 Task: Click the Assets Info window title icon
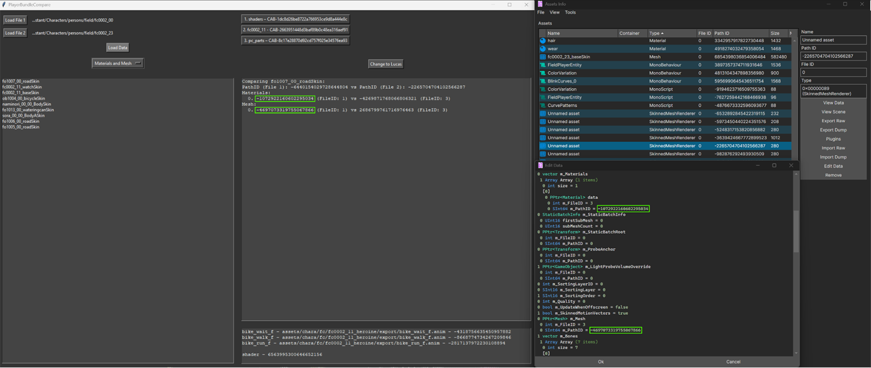[541, 4]
